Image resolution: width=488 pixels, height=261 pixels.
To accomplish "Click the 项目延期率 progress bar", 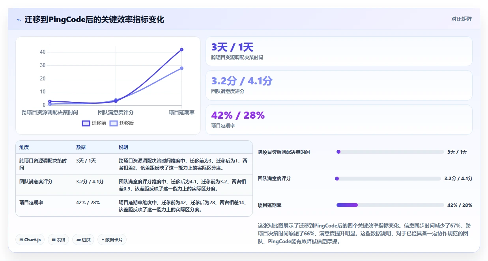I will point(390,205).
